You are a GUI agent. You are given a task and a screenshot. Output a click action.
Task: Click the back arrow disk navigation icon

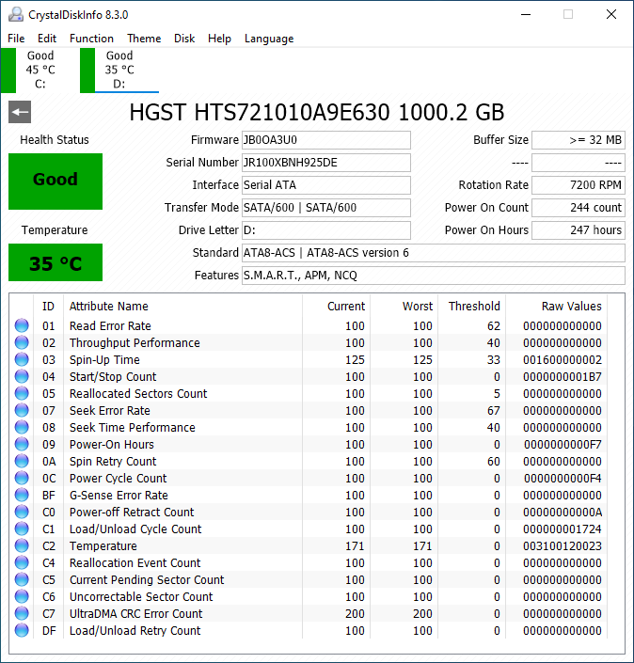(x=20, y=113)
